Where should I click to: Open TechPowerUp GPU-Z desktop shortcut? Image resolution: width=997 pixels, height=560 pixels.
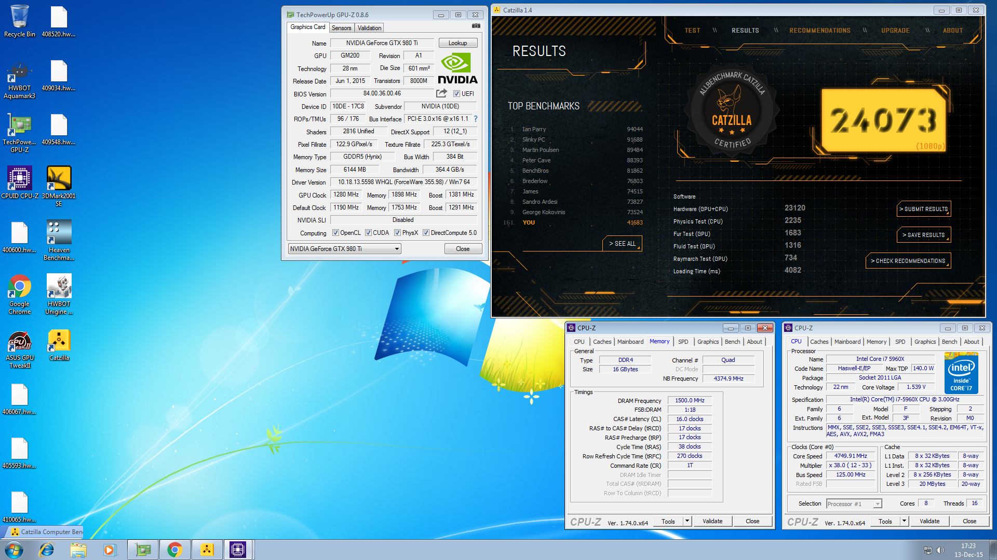pos(20,134)
